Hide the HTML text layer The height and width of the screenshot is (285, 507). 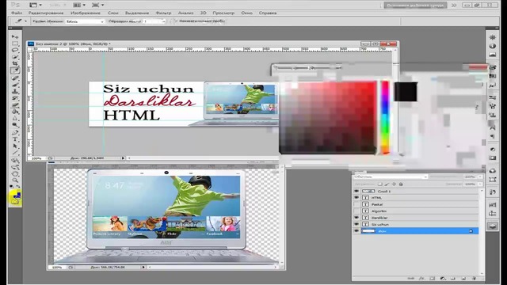(x=356, y=197)
